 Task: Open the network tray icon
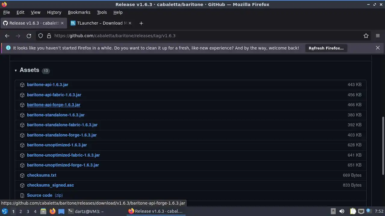361,211
